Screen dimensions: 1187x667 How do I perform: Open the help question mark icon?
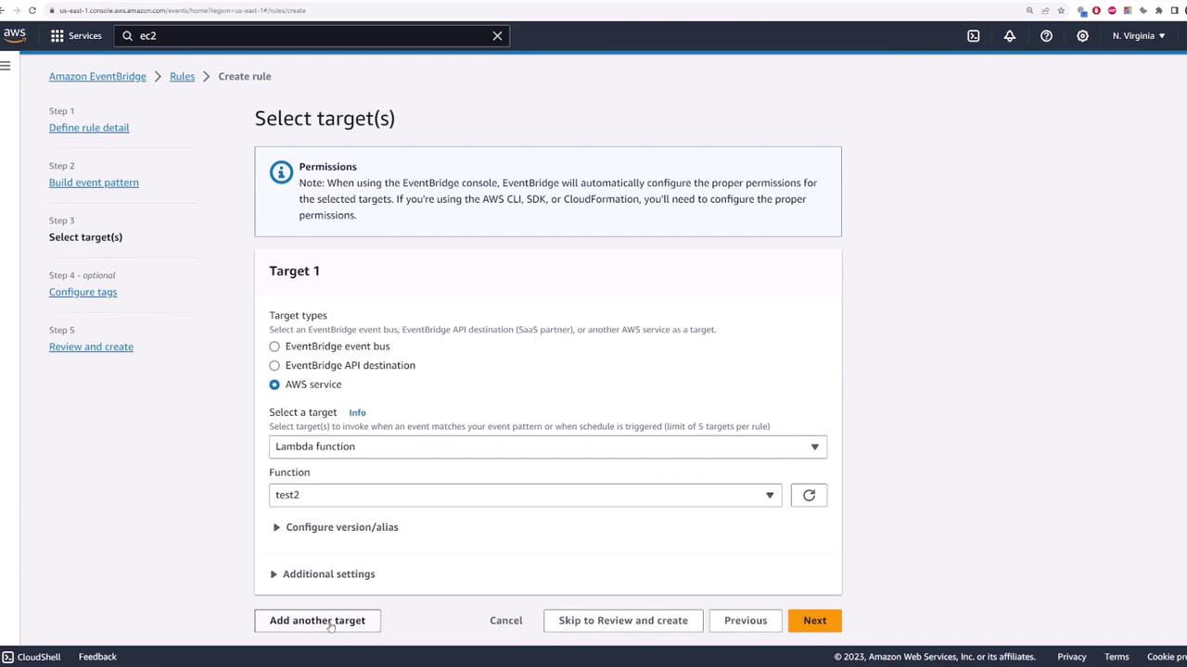[x=1046, y=35]
